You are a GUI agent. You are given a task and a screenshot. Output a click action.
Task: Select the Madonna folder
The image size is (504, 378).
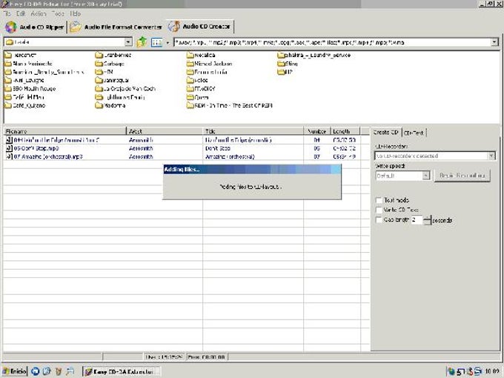click(110, 105)
